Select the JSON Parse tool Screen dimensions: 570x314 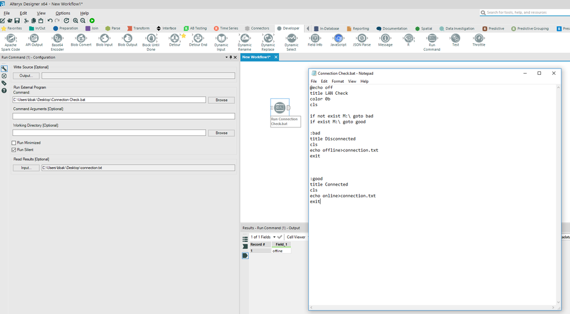coord(362,41)
